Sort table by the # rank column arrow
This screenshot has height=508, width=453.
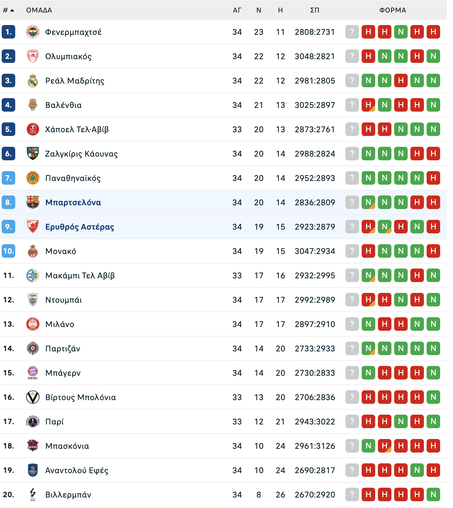point(12,10)
